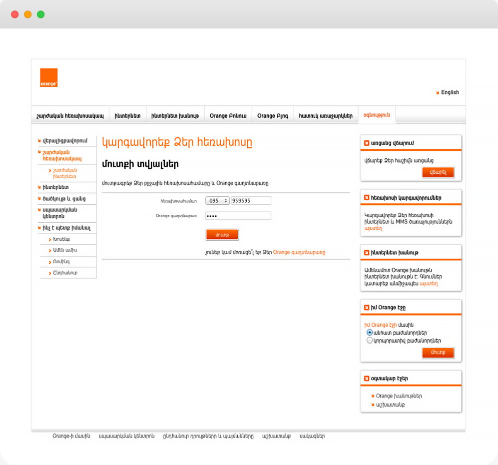
Task: Click the chevron beside Ամեն ամիս
Action: [50, 251]
